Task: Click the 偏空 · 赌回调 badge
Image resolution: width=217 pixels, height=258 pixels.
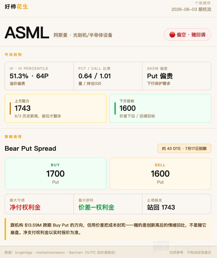Action: pyautogui.click(x=187, y=34)
